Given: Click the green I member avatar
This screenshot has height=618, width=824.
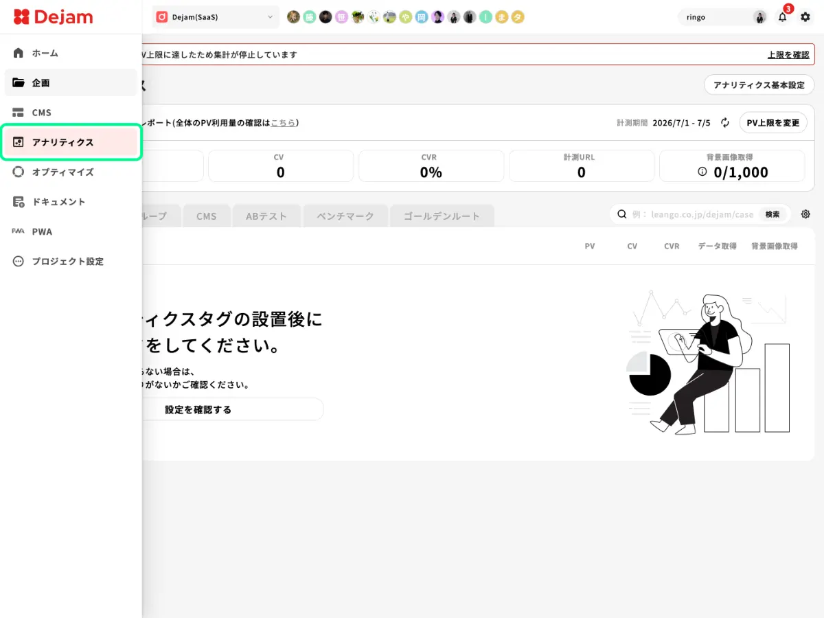Looking at the screenshot, I should (x=486, y=17).
